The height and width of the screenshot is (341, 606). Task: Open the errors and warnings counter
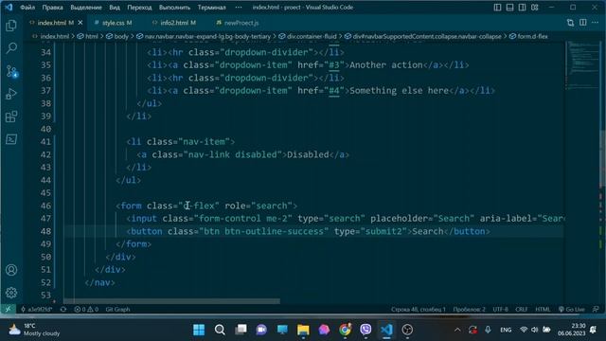(x=86, y=310)
